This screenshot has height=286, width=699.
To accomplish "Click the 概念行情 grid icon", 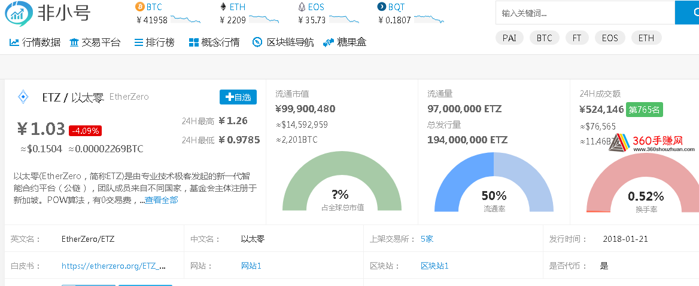I will pos(193,43).
